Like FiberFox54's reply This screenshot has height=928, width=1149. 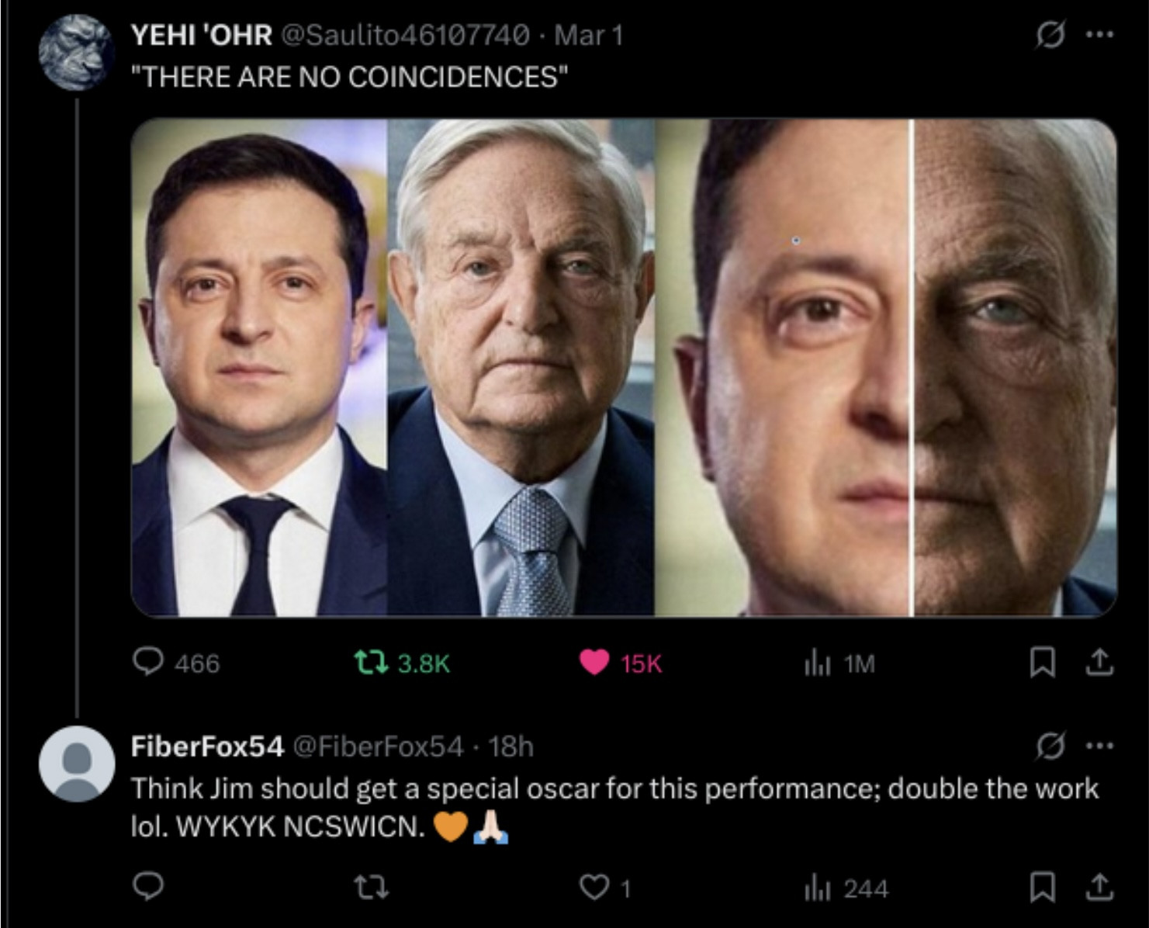[x=594, y=887]
